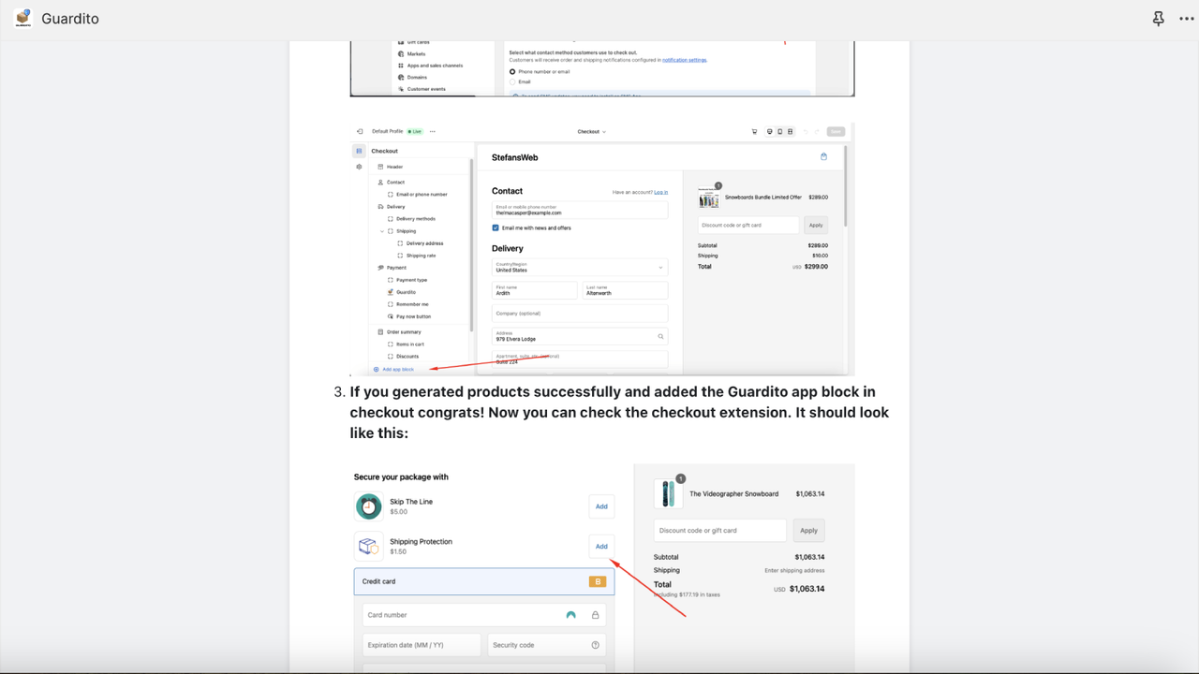This screenshot has width=1199, height=674.
Task: Focus the Card number field
Action: (484, 615)
